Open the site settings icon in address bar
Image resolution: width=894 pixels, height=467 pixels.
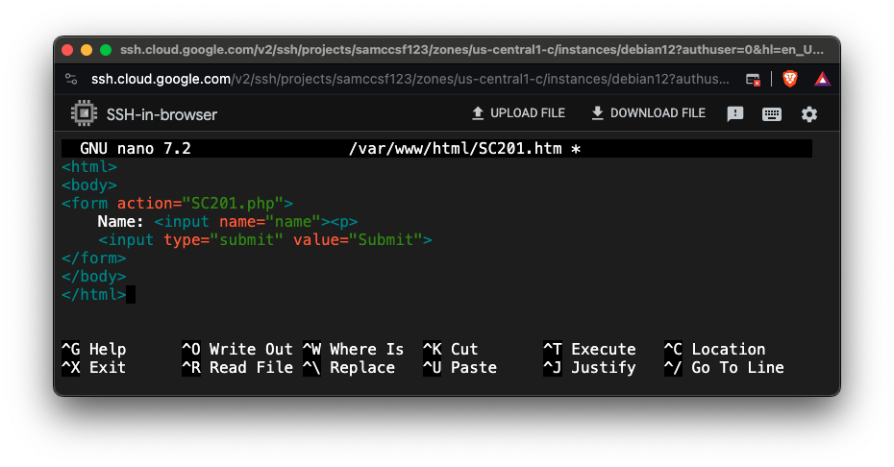pyautogui.click(x=71, y=79)
